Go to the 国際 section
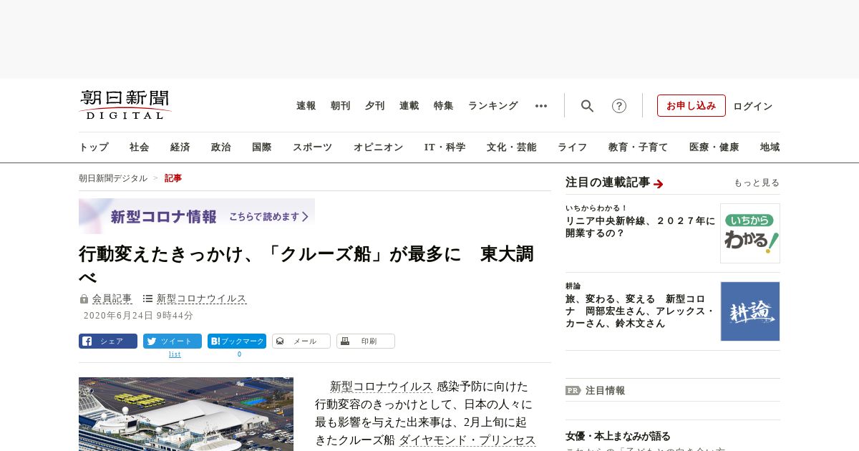This screenshot has width=859, height=451. pyautogui.click(x=262, y=147)
